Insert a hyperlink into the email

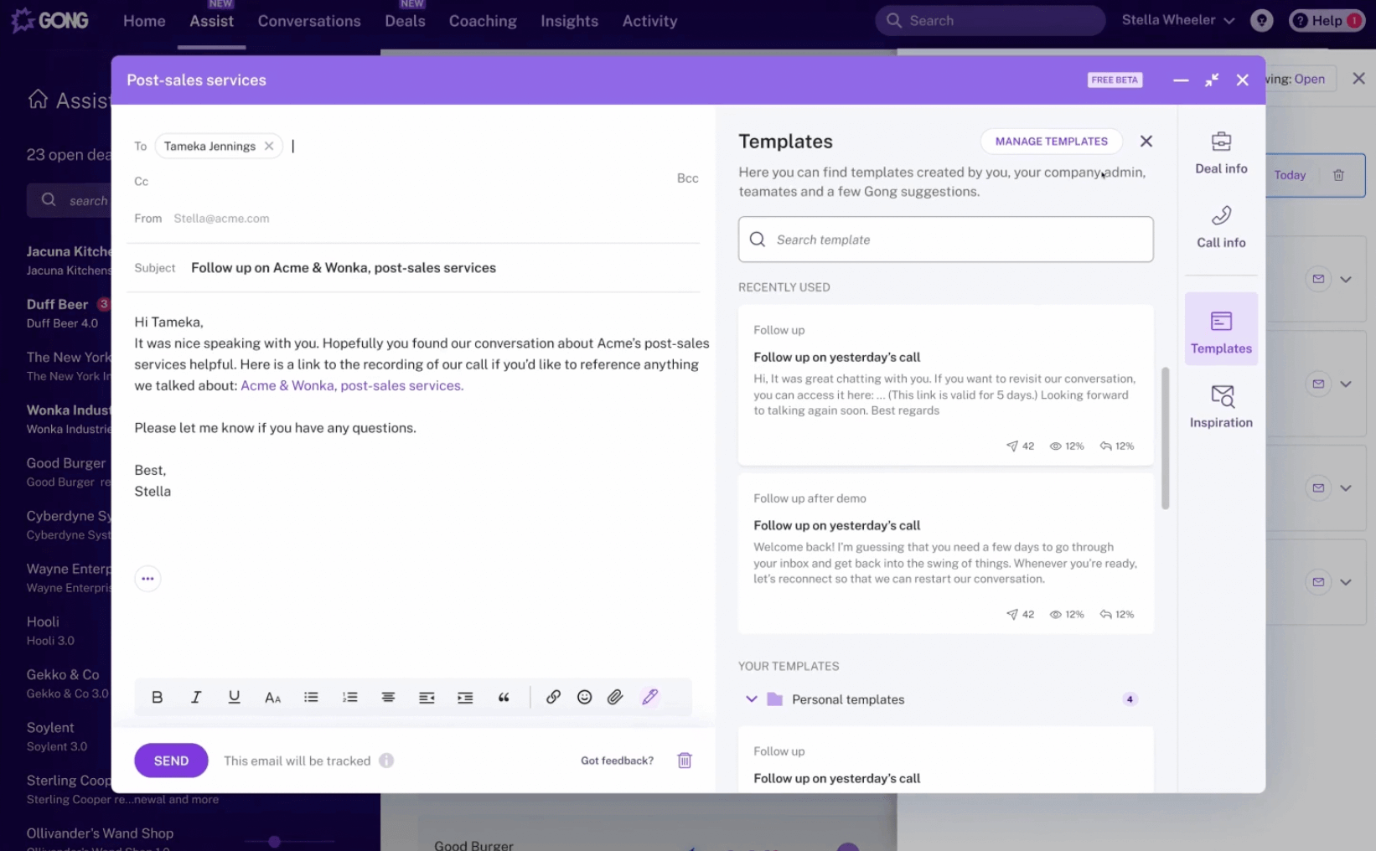[553, 697]
